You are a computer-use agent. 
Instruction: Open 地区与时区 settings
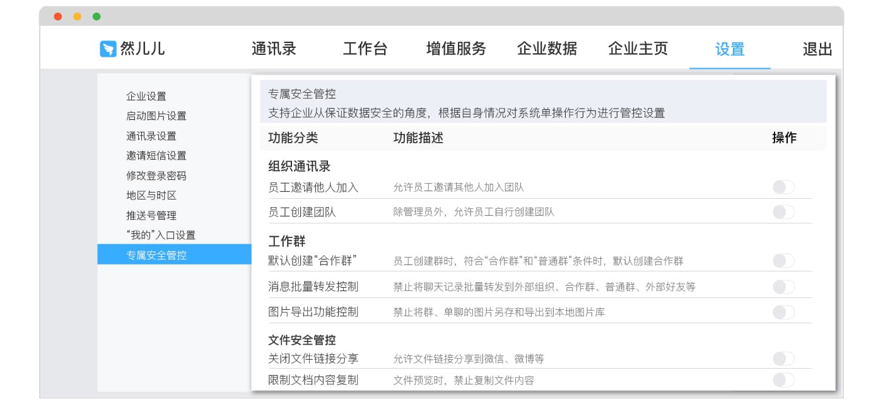click(151, 196)
